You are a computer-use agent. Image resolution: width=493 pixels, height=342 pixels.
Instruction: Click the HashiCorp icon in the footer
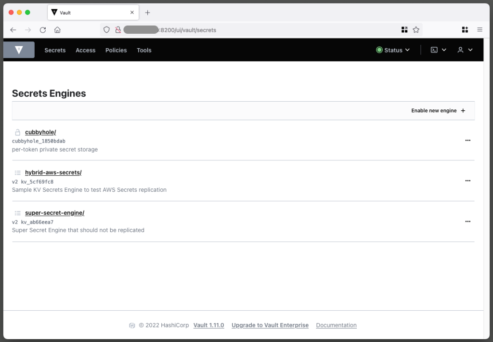[132, 325]
